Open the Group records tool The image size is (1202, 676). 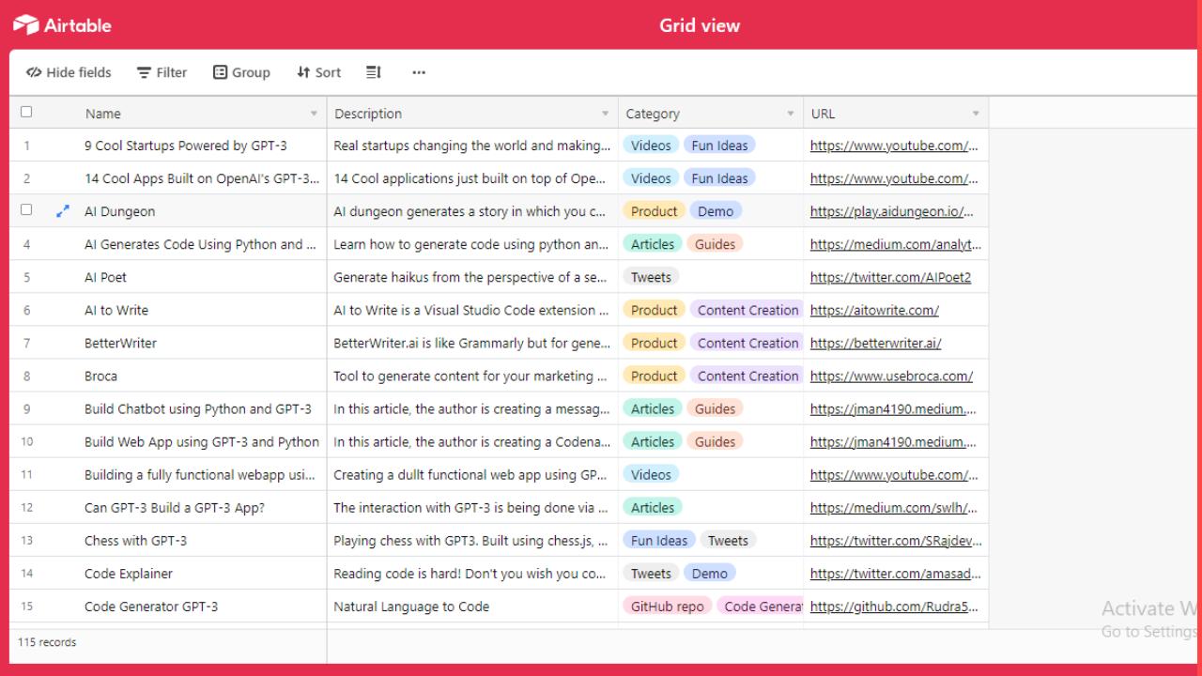click(241, 72)
